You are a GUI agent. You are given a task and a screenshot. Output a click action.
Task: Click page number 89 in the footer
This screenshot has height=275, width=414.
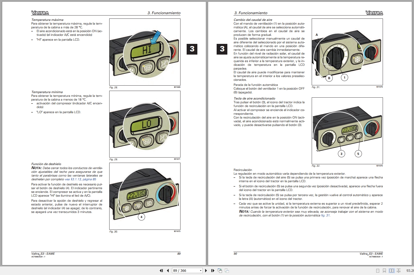coord(179,254)
